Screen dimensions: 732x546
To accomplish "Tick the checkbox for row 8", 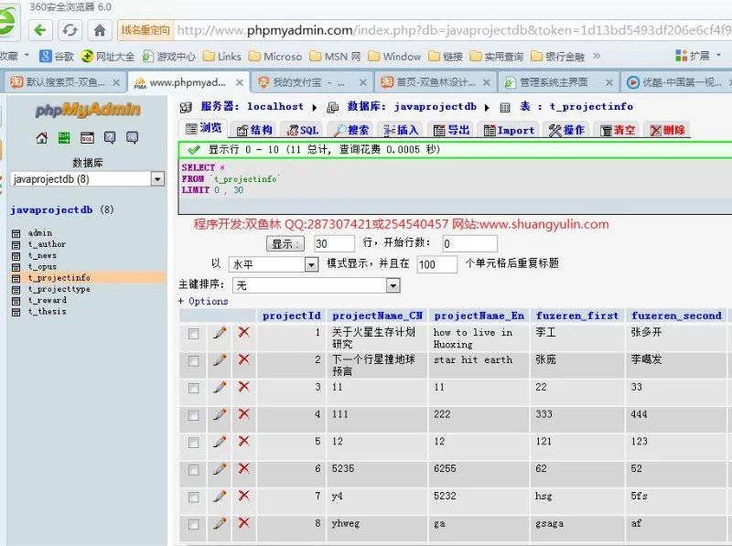I will point(193,525).
